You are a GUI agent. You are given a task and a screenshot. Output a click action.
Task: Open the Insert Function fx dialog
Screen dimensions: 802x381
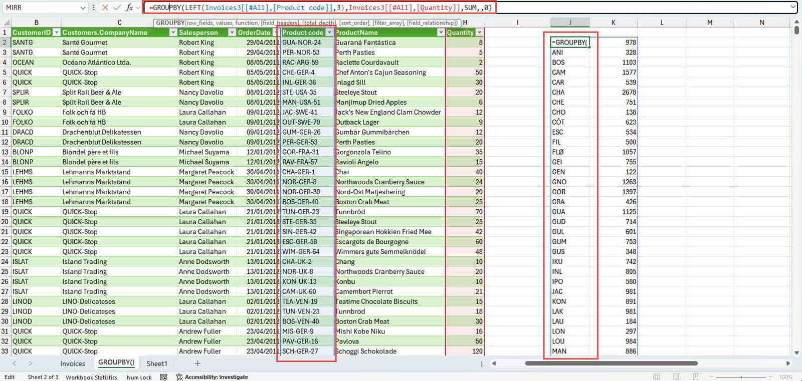(129, 8)
